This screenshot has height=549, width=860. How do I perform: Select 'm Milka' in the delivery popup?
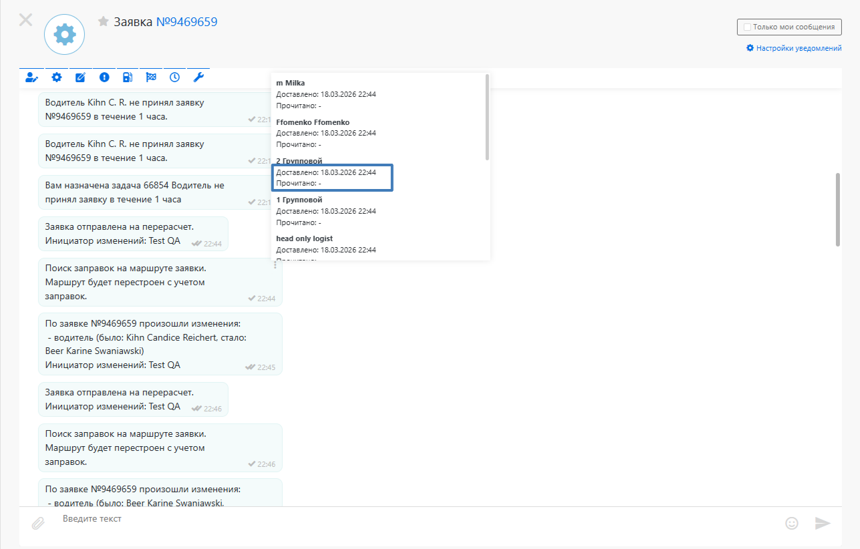[291, 83]
